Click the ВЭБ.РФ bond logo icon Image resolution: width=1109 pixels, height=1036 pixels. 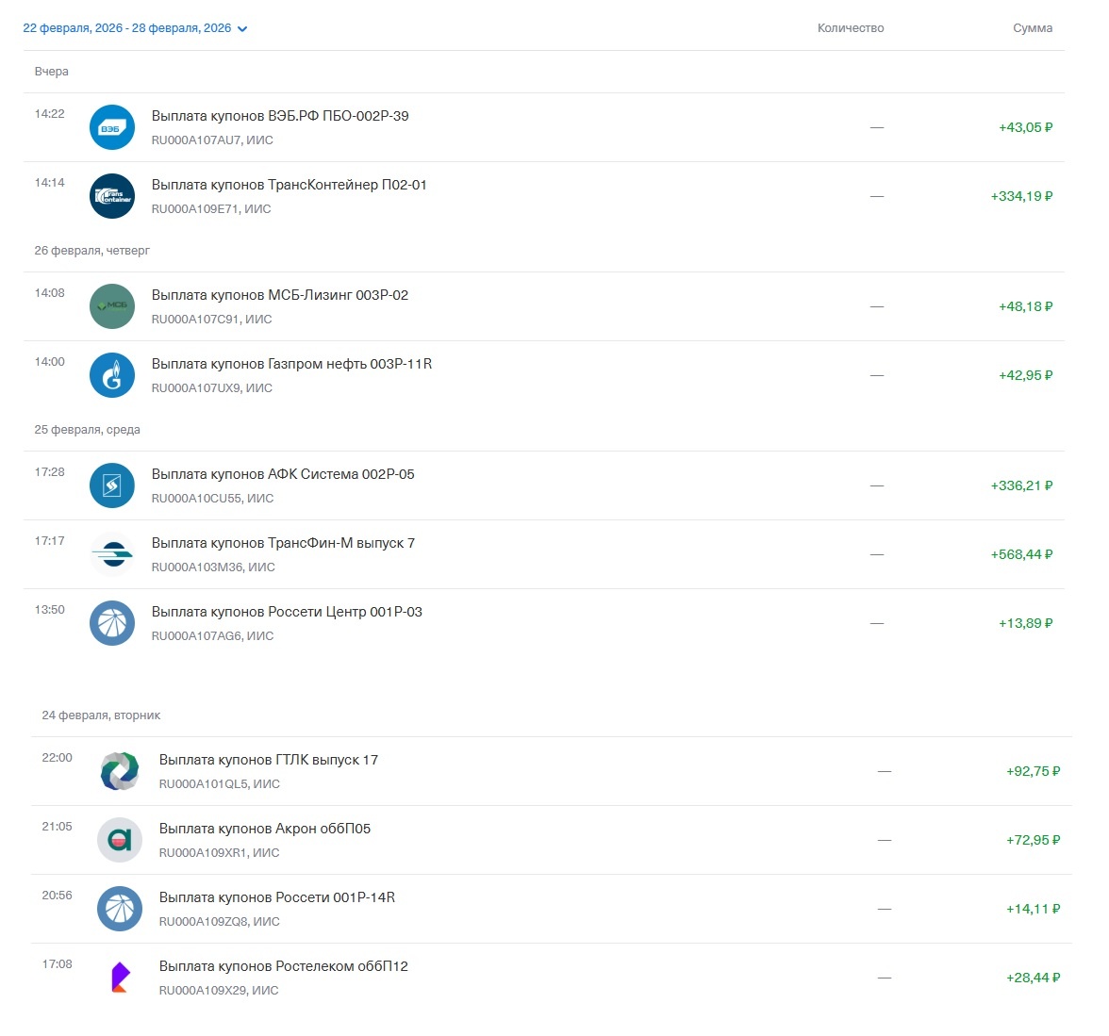click(111, 127)
